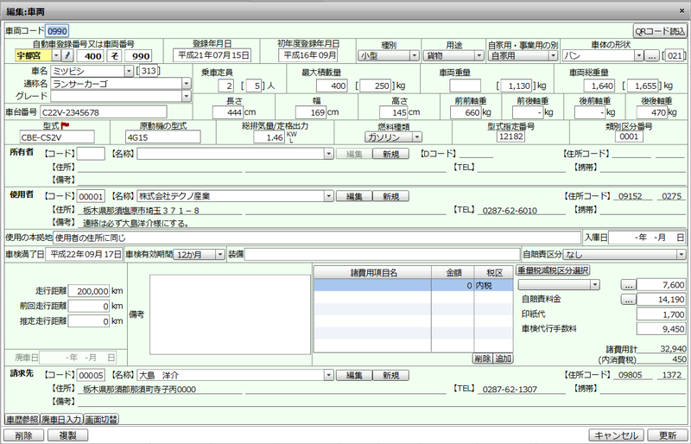Select the 画面切替 tab
Viewport: 691px width, 444px height.
click(102, 419)
